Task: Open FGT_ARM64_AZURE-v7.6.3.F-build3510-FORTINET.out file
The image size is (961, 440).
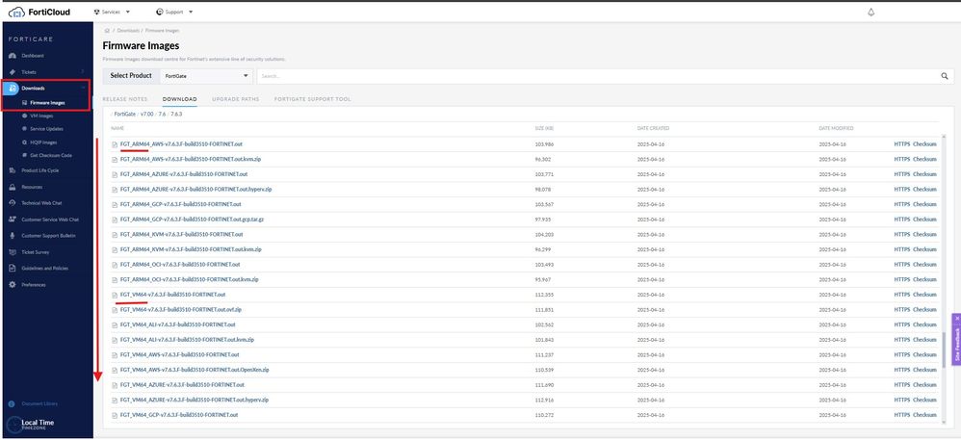Action: [184, 174]
